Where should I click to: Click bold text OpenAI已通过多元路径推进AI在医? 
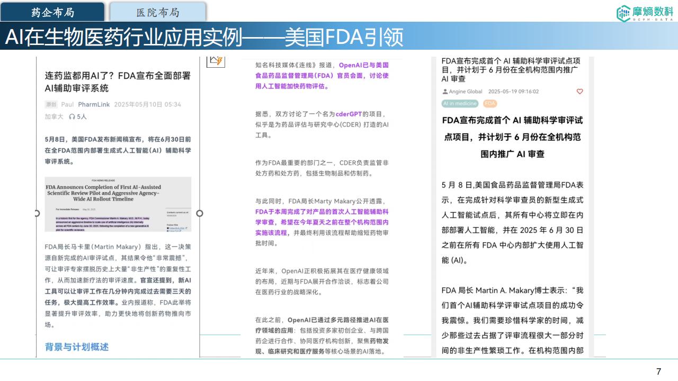(338, 320)
